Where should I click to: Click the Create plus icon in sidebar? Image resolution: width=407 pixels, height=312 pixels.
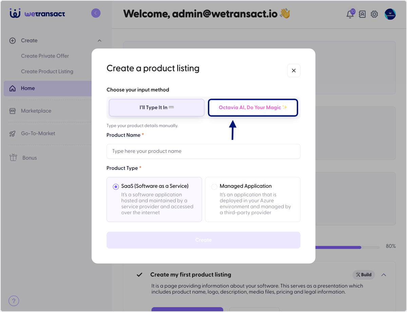tap(13, 41)
